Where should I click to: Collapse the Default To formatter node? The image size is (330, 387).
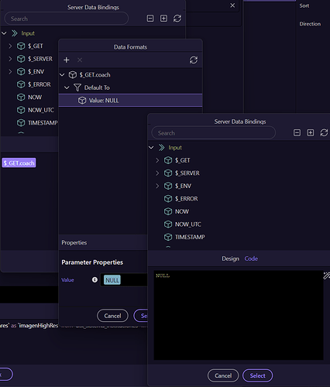(x=67, y=87)
